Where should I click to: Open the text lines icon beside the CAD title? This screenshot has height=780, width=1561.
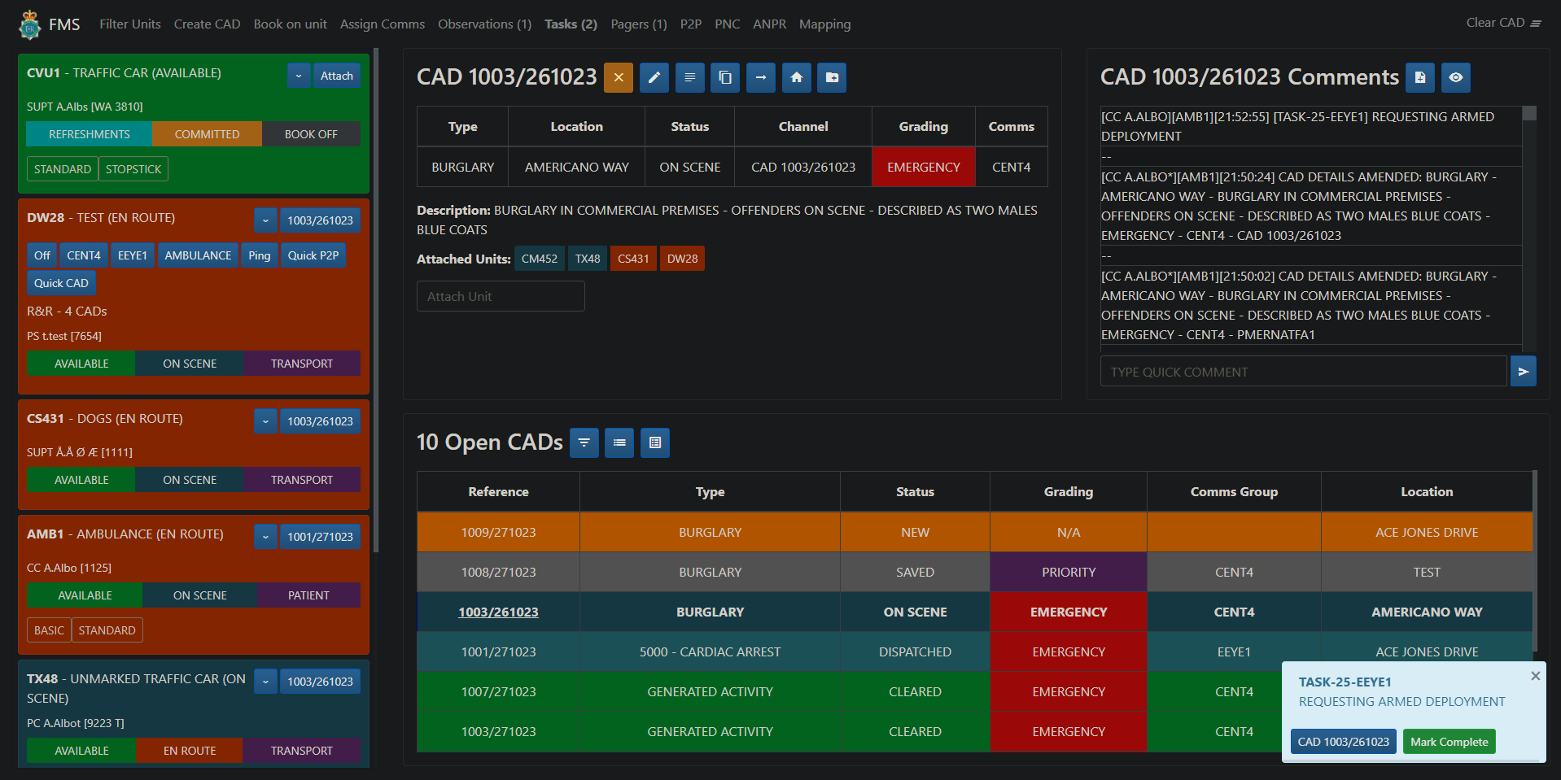(689, 77)
